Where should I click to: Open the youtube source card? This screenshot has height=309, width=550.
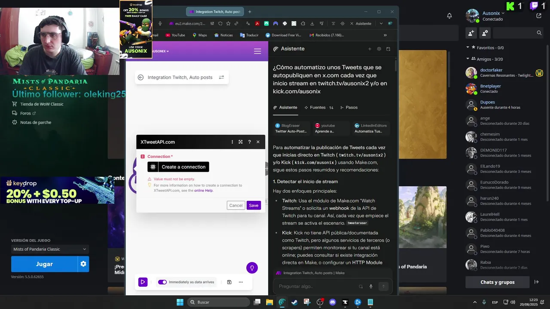pos(331,128)
